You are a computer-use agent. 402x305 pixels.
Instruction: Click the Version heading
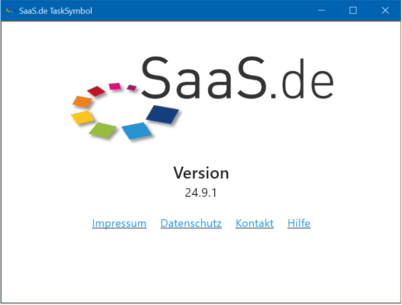pyautogui.click(x=201, y=173)
